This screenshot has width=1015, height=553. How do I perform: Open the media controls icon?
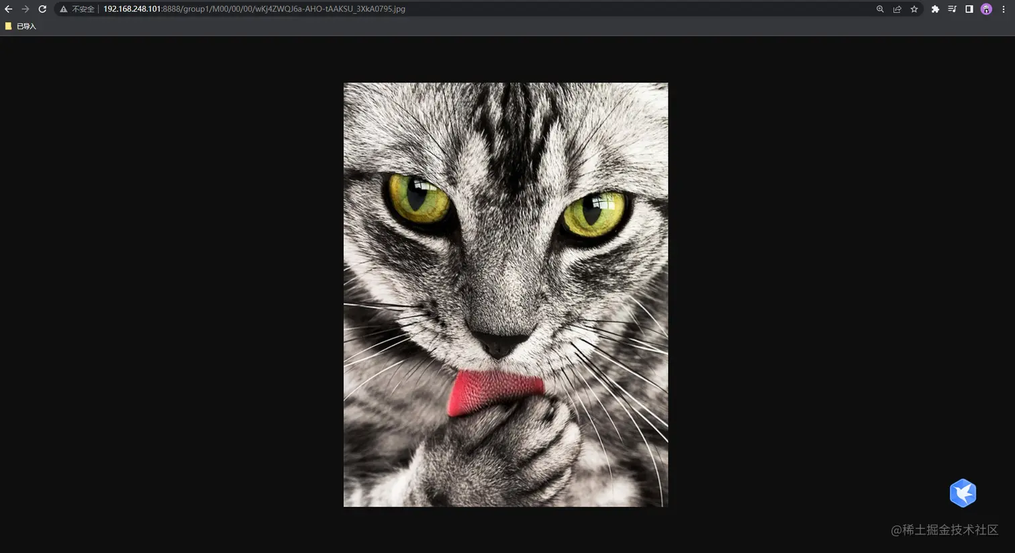click(952, 9)
